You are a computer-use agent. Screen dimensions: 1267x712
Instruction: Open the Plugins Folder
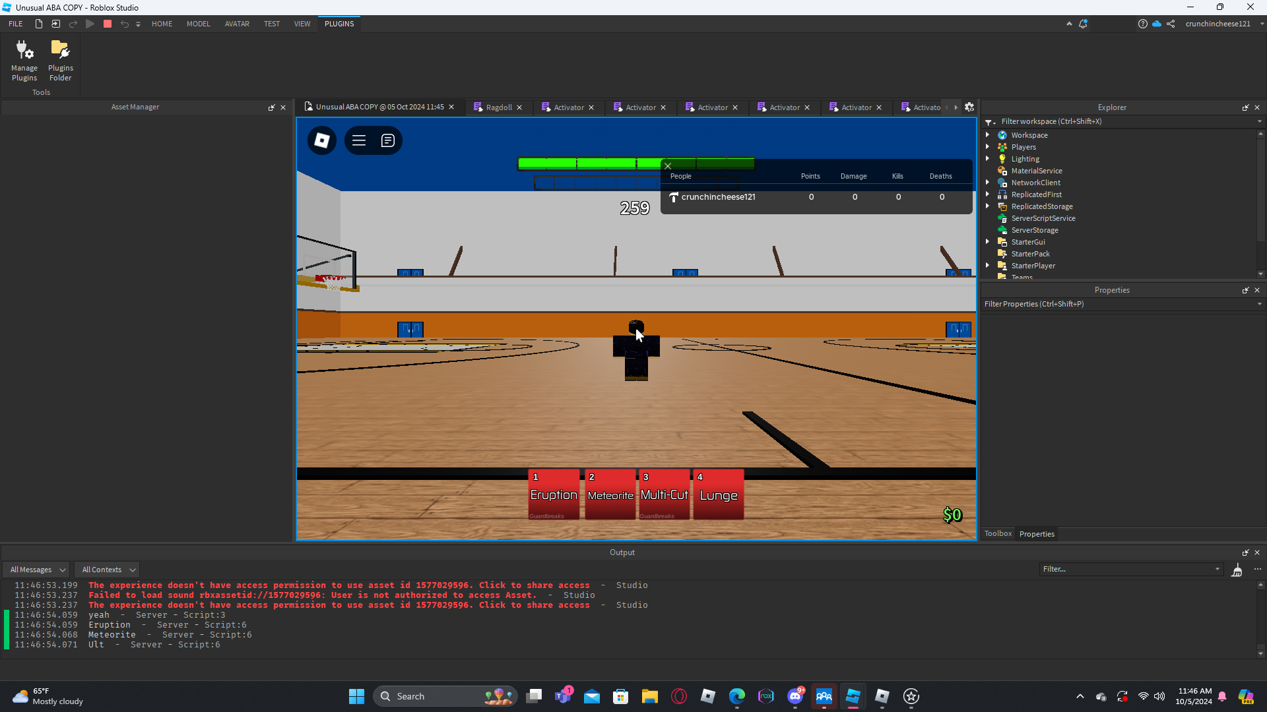coord(60,60)
